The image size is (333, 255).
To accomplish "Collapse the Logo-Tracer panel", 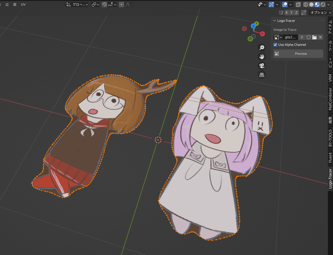I will (x=274, y=21).
